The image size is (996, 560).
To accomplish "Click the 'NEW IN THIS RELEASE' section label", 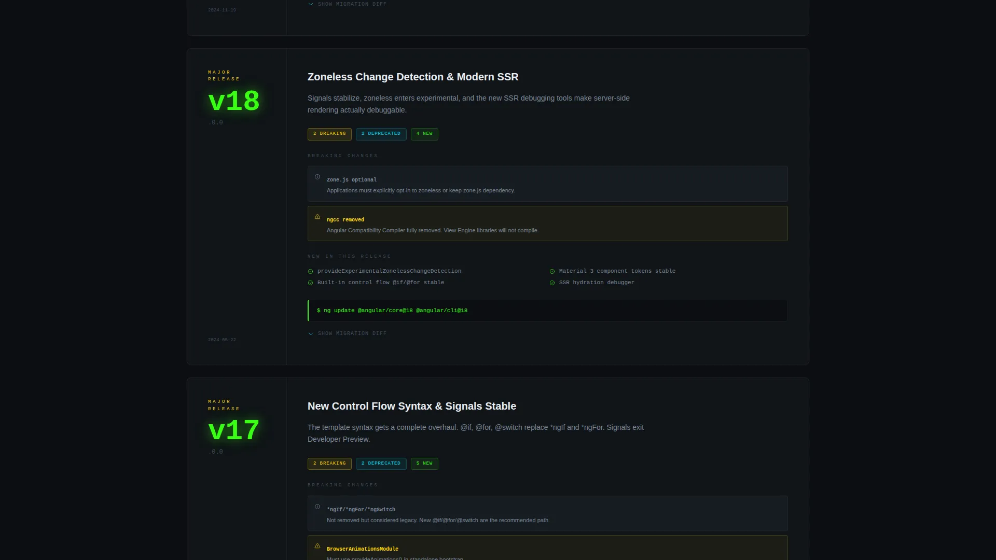I will click(x=349, y=257).
